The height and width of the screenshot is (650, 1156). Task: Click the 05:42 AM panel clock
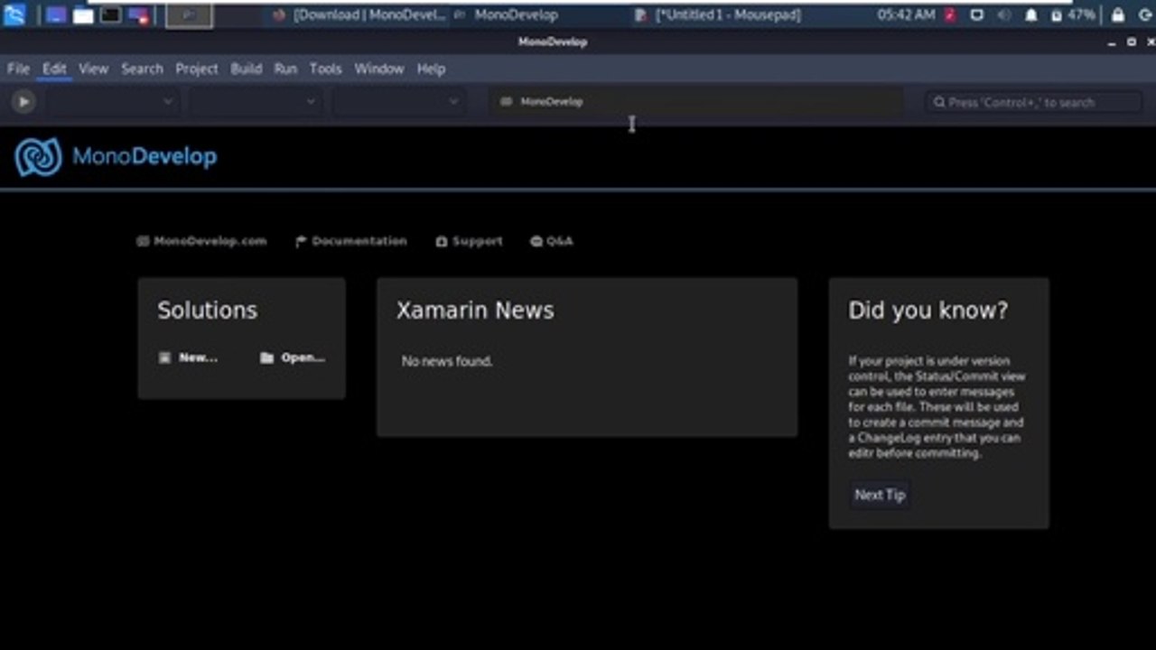[x=906, y=14]
